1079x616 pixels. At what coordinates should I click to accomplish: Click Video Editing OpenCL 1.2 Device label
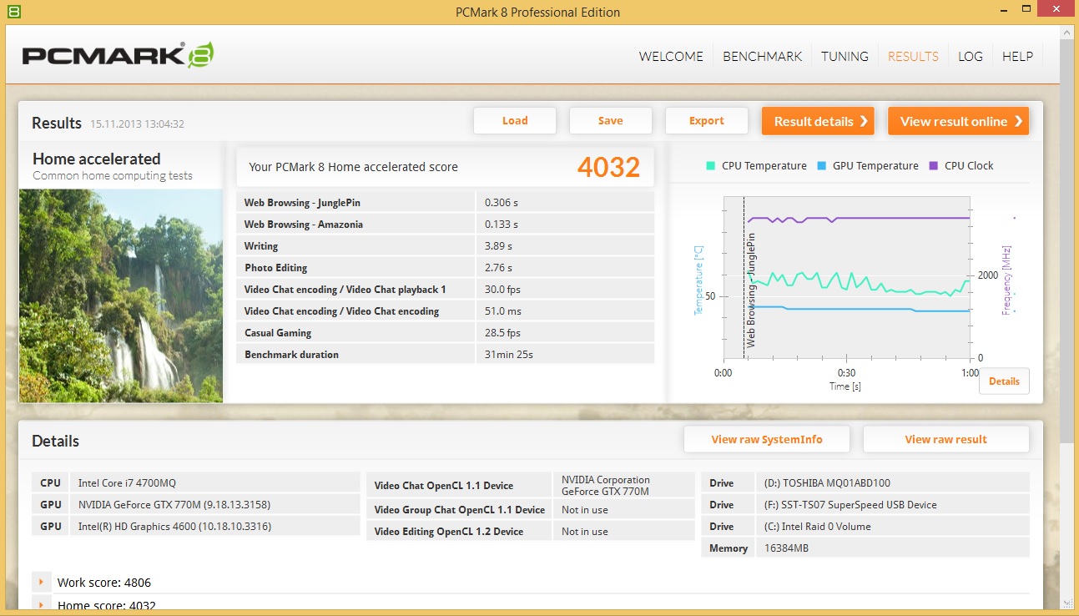click(x=449, y=532)
